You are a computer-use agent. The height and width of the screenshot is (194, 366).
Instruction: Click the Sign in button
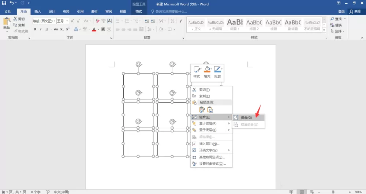click(x=341, y=11)
